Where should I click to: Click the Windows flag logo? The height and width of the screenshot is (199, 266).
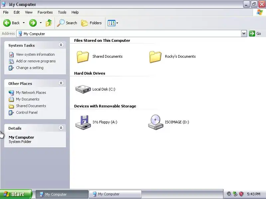[260, 12]
